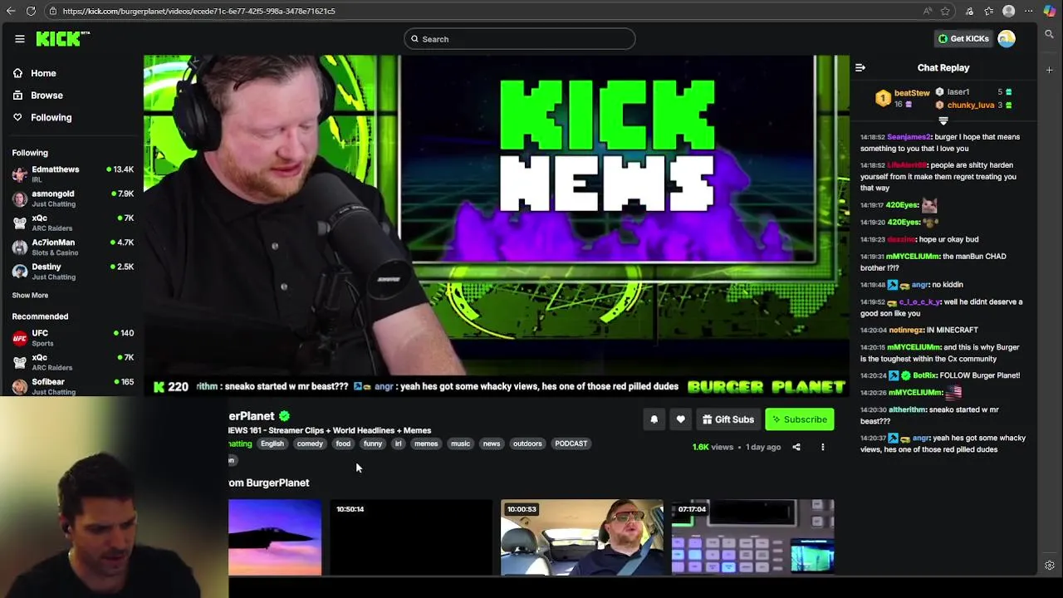Open the browser favorites list
This screenshot has width=1063, height=598.
click(989, 11)
